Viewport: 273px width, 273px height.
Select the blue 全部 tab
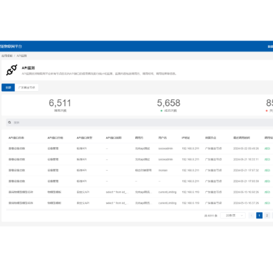8,87
